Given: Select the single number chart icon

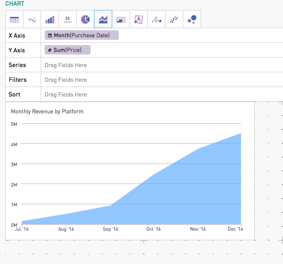Looking at the screenshot, I should [68, 19].
